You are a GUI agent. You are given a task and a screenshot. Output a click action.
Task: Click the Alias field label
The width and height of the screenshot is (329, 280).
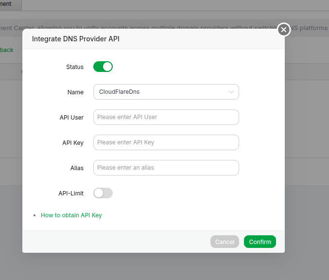pyautogui.click(x=77, y=168)
